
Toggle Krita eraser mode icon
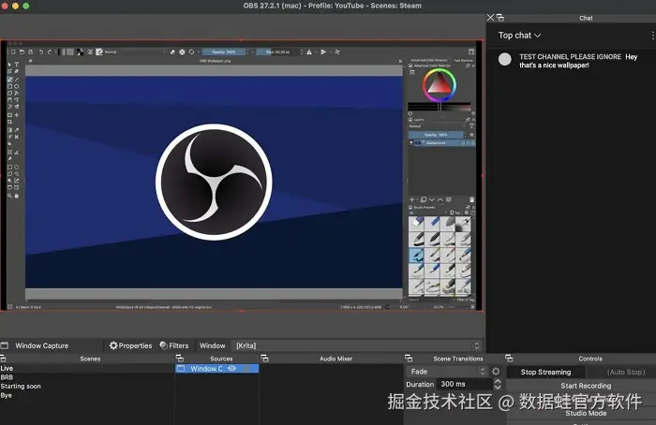[x=172, y=51]
